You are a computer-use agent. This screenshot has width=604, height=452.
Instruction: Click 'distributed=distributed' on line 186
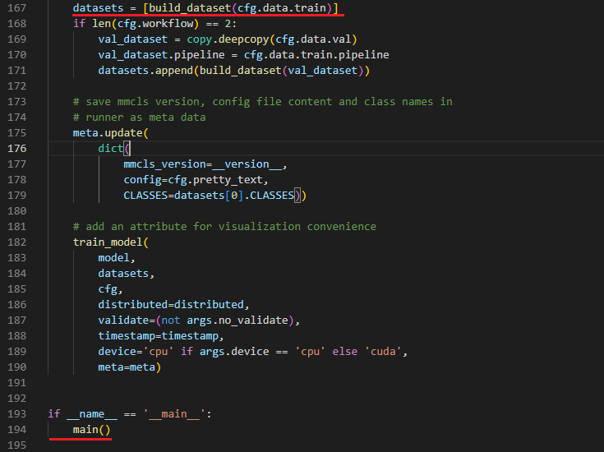(171, 304)
